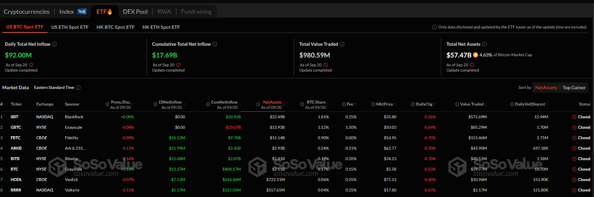Click info icon beside Eastern Standard Time
The image size is (594, 197).
click(x=78, y=88)
